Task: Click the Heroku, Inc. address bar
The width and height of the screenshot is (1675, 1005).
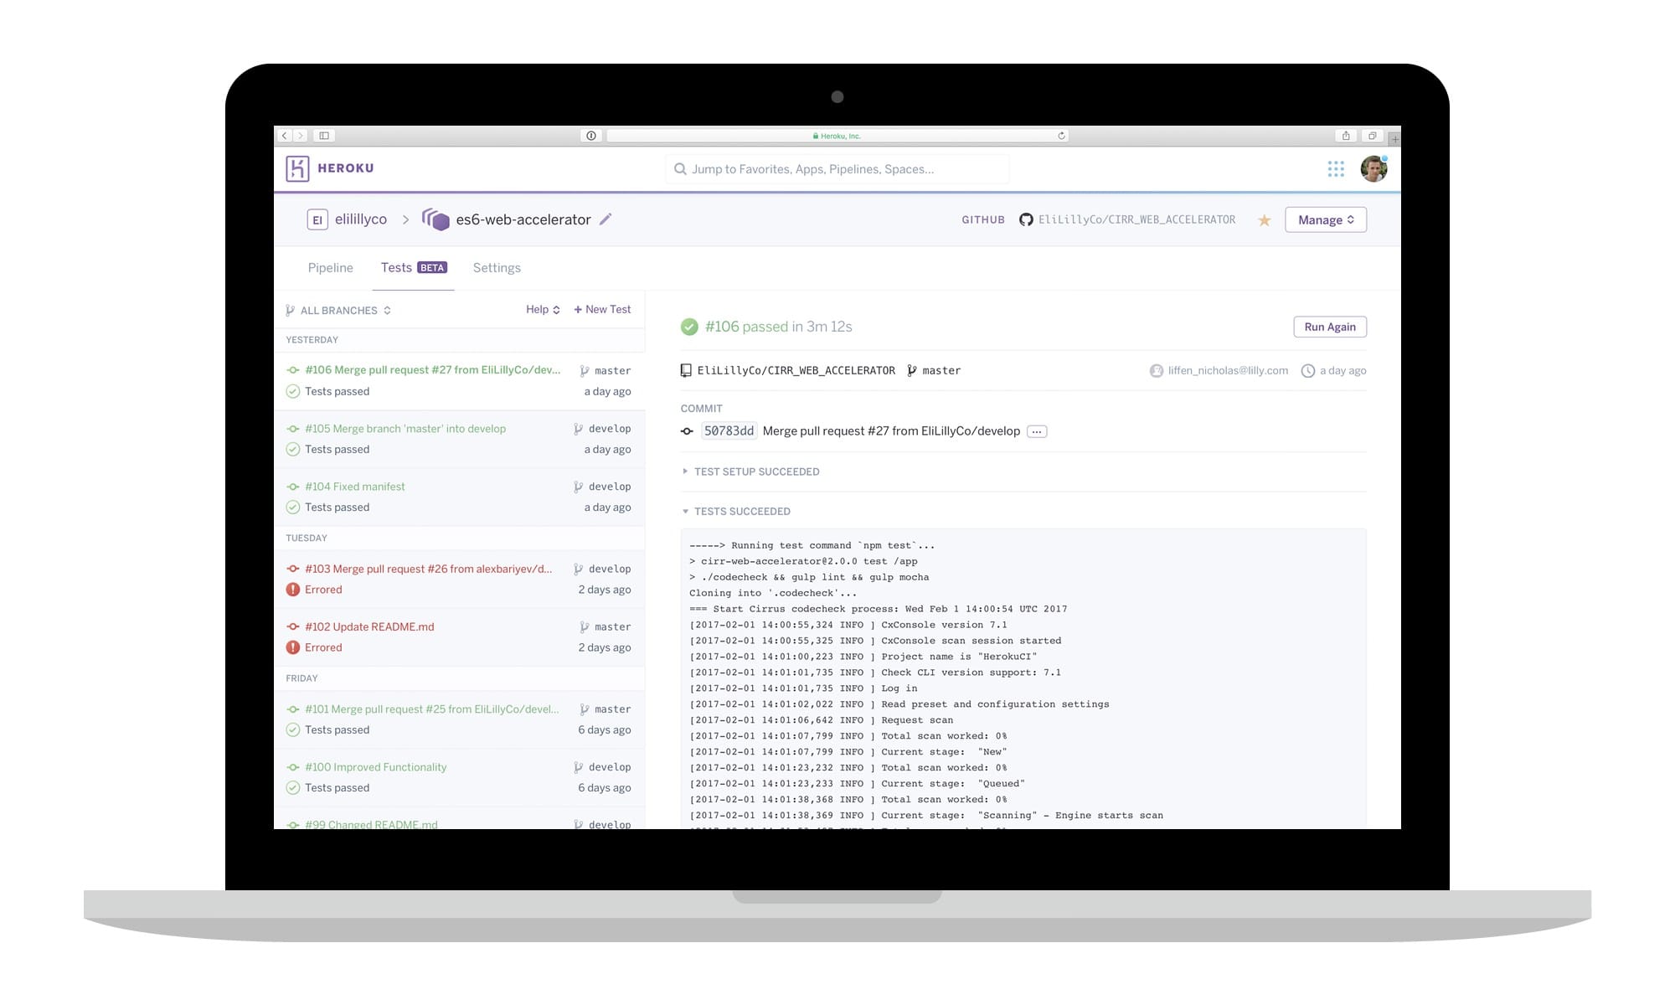Action: click(x=837, y=136)
